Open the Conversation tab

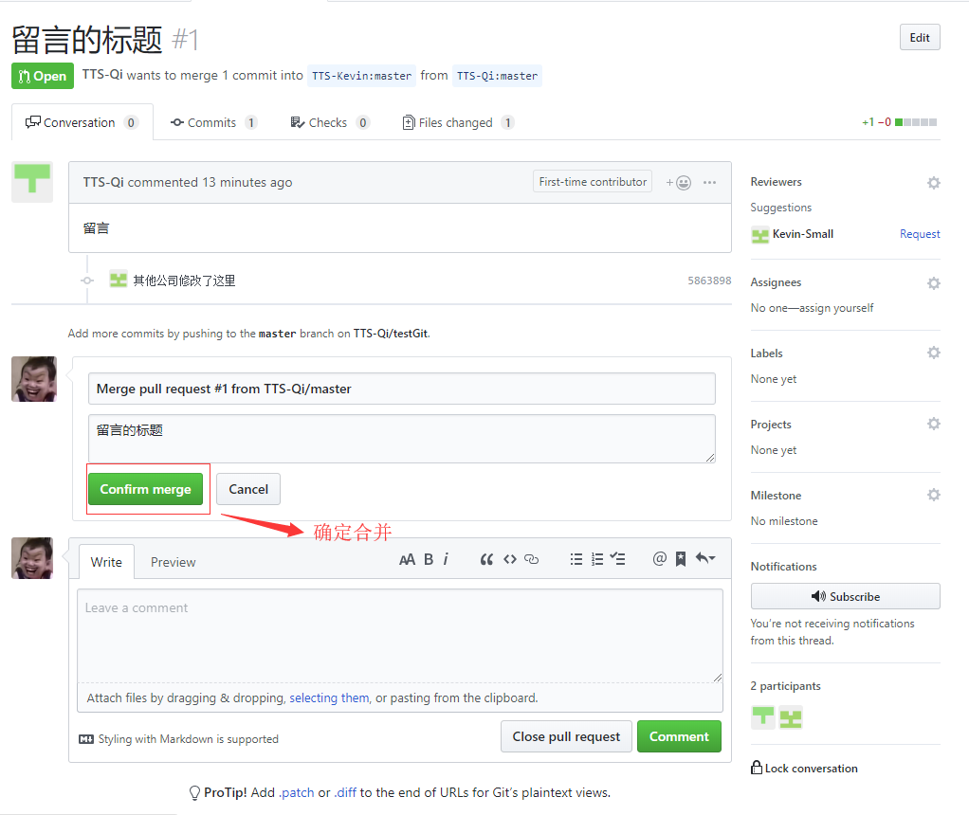click(82, 122)
